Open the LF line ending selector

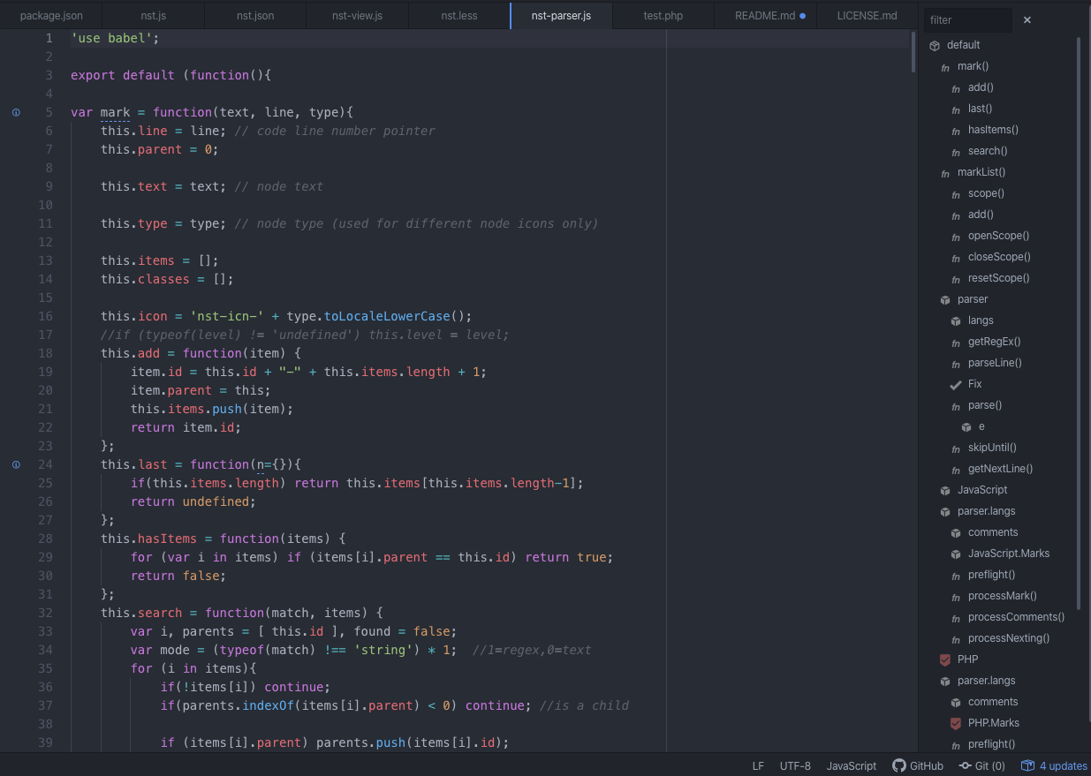click(x=758, y=765)
